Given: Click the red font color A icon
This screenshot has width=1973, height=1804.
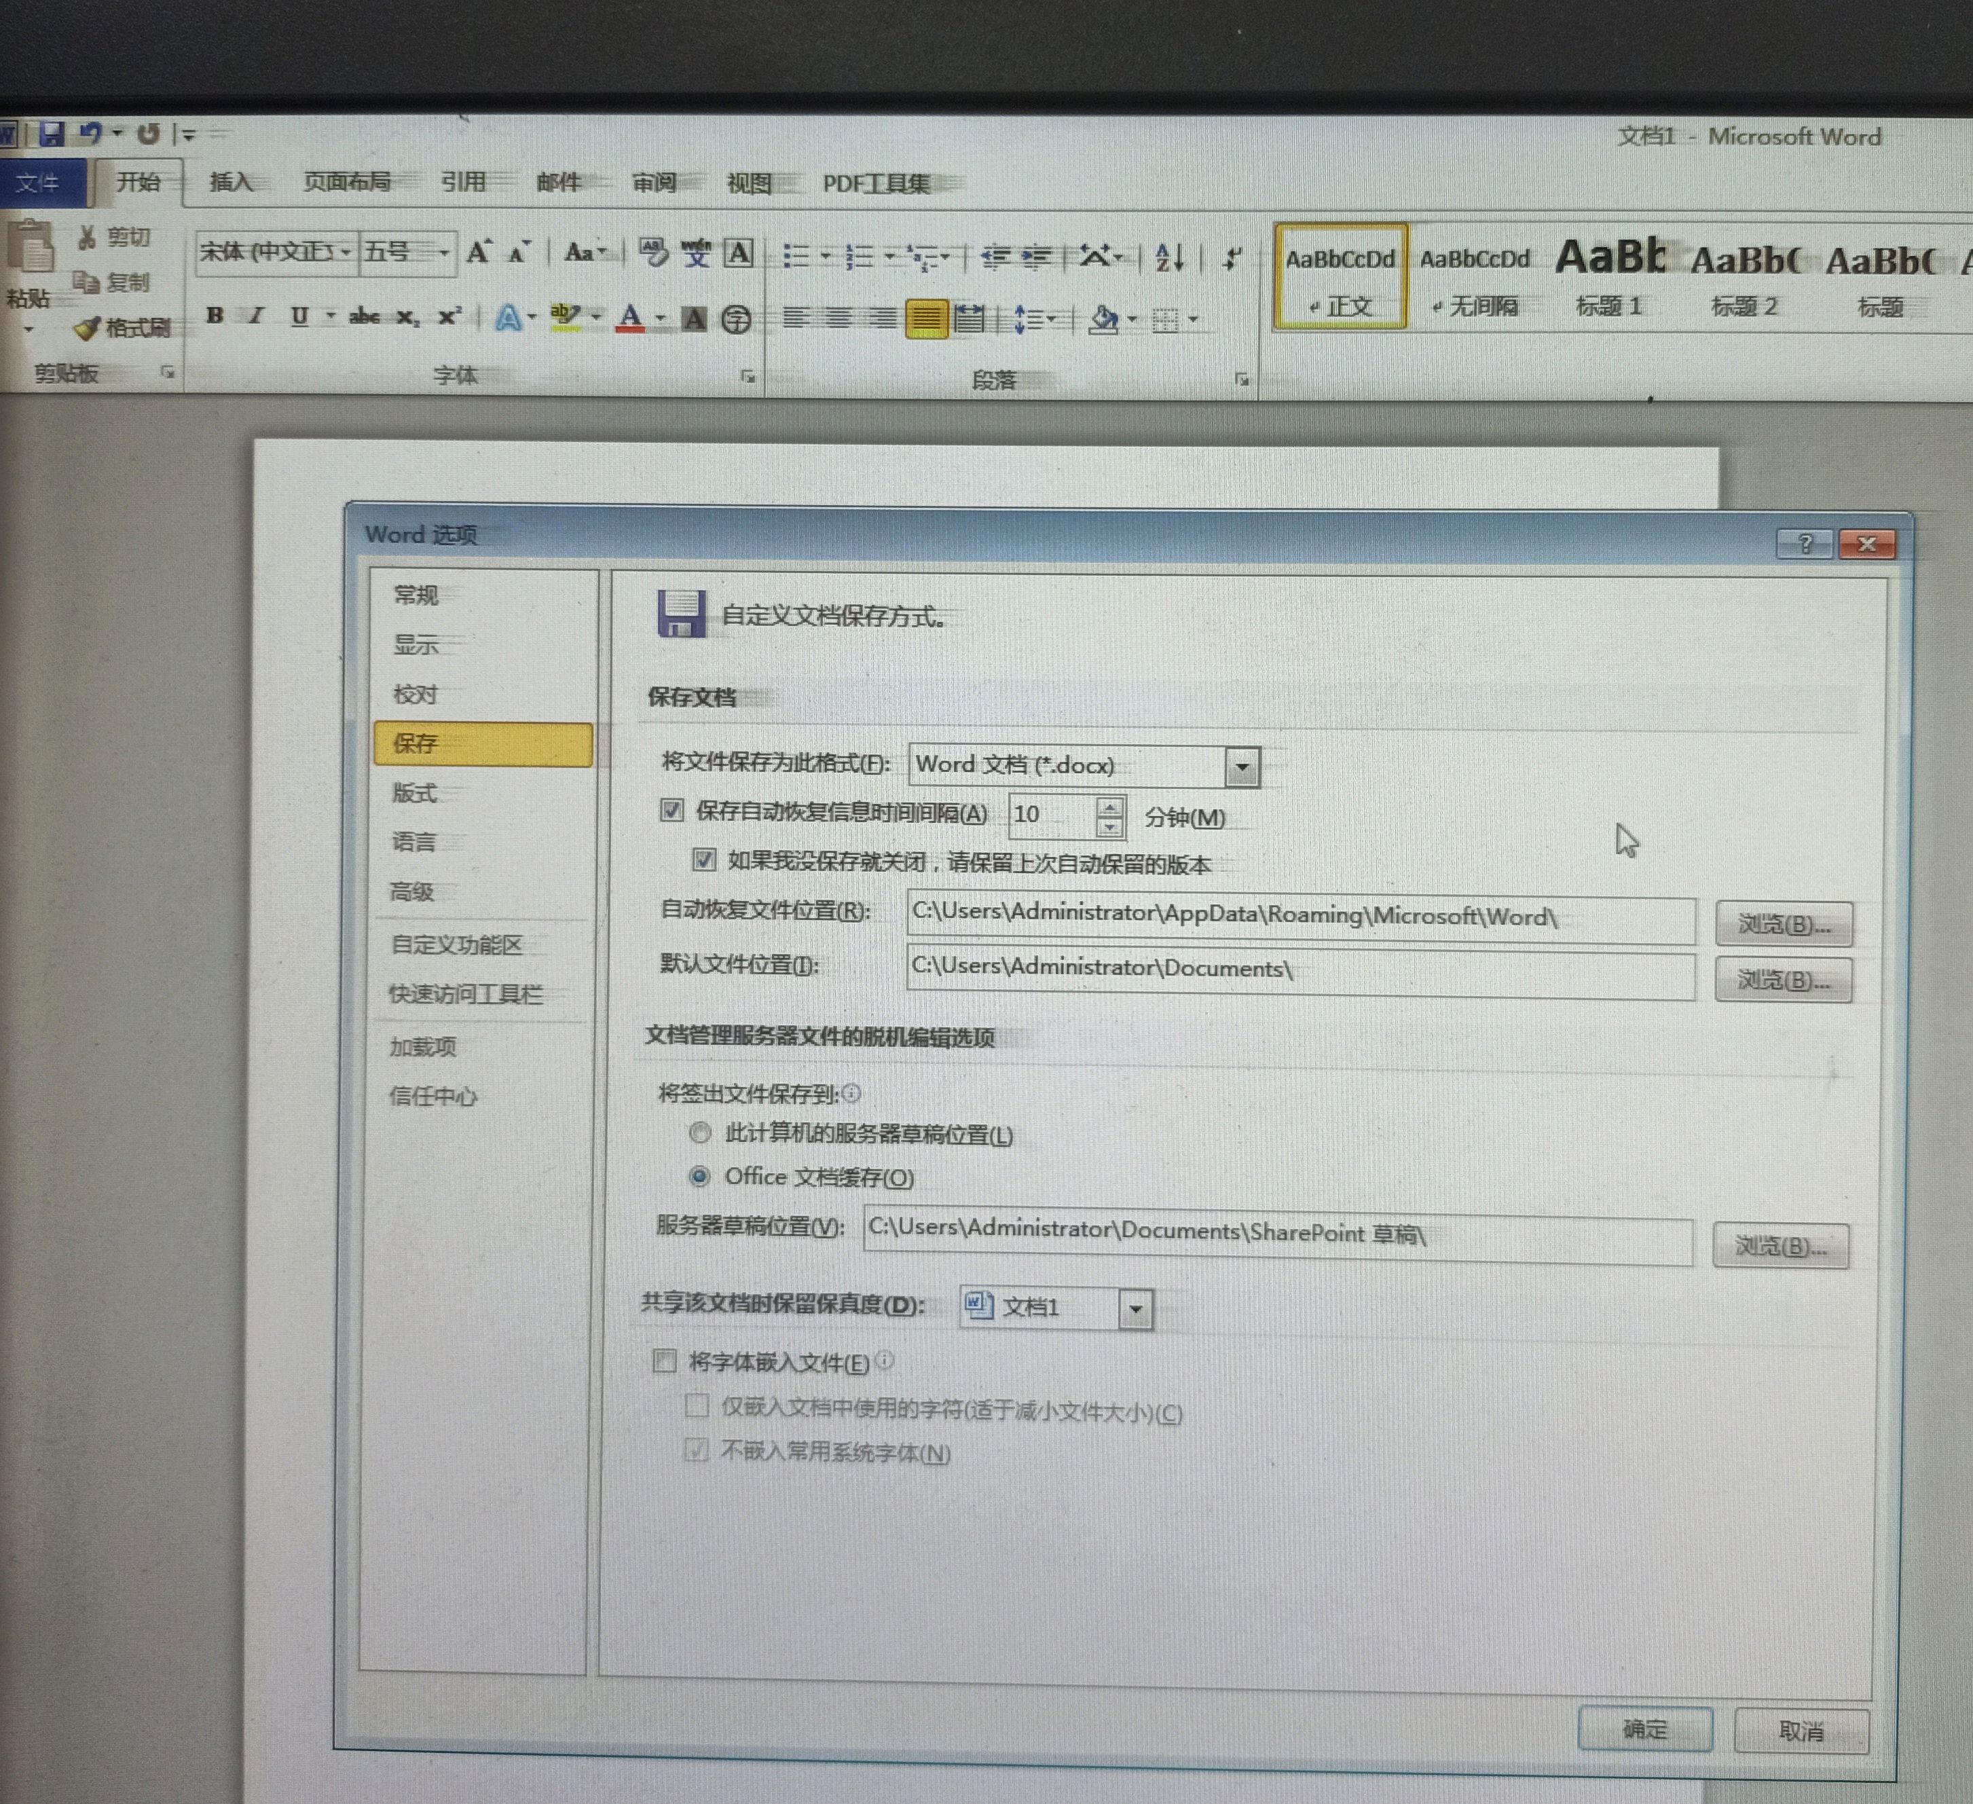Looking at the screenshot, I should pos(630,317).
